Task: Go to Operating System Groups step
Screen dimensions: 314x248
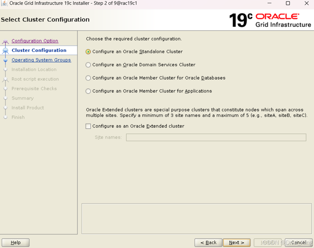Action: [x=41, y=60]
